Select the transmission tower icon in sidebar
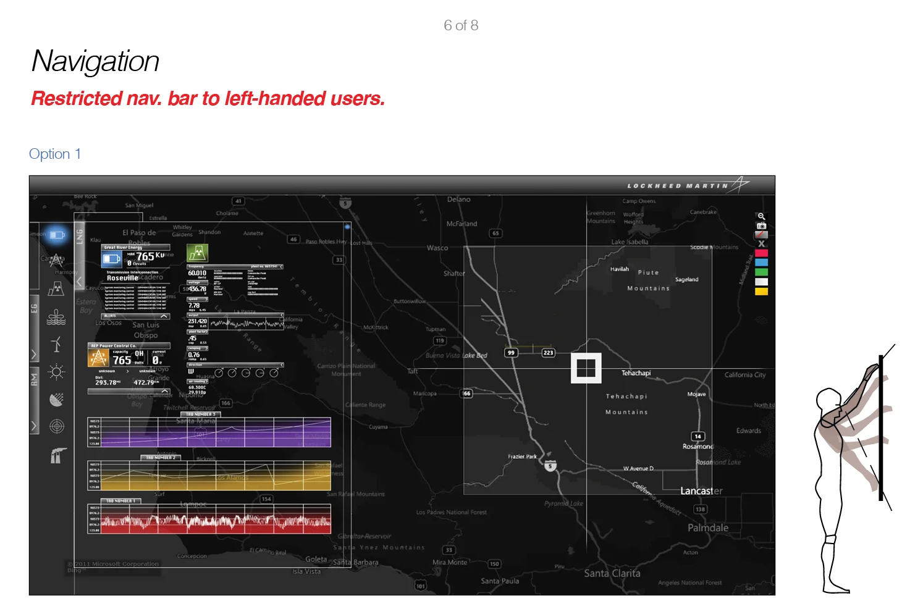The image size is (923, 614). coord(56,260)
